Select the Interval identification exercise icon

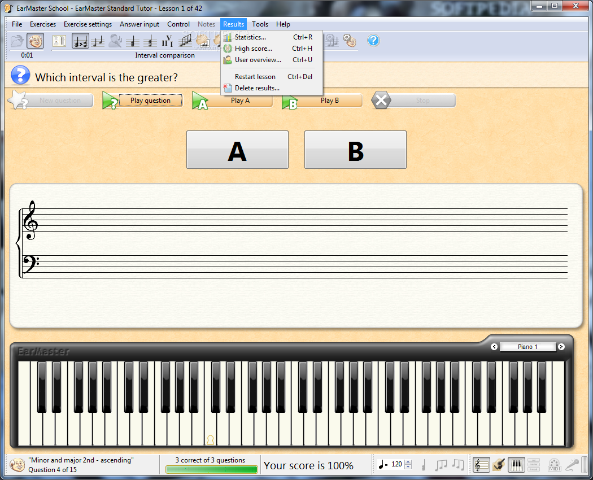point(98,41)
